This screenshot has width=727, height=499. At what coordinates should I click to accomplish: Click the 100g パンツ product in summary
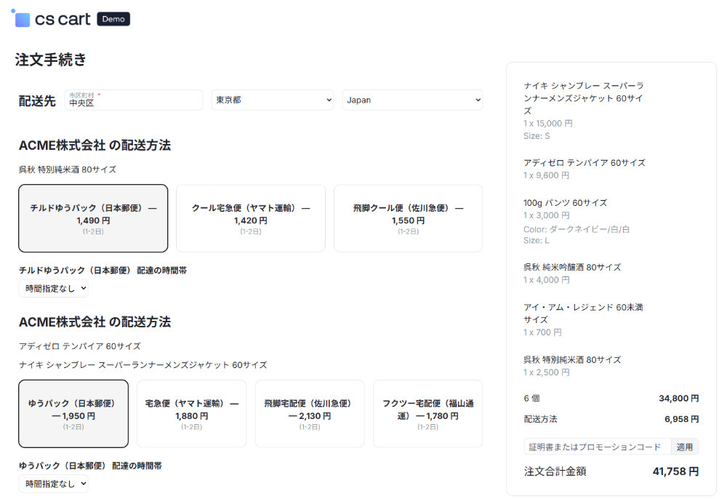560,203
